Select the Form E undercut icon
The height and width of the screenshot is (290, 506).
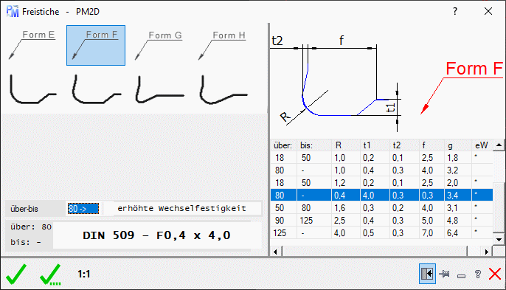32,45
